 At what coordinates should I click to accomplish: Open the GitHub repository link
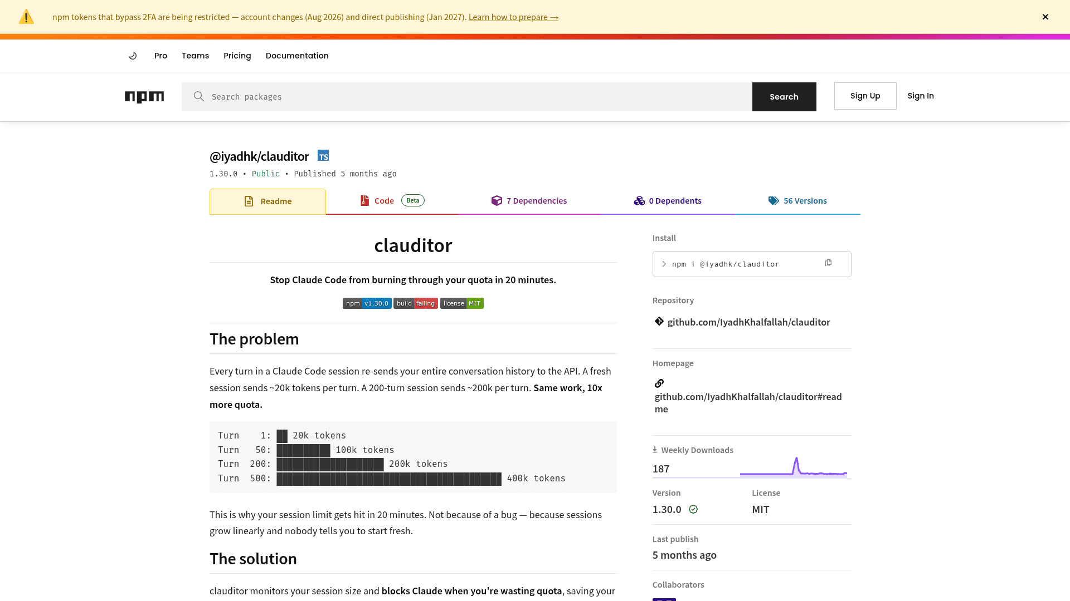pyautogui.click(x=748, y=322)
